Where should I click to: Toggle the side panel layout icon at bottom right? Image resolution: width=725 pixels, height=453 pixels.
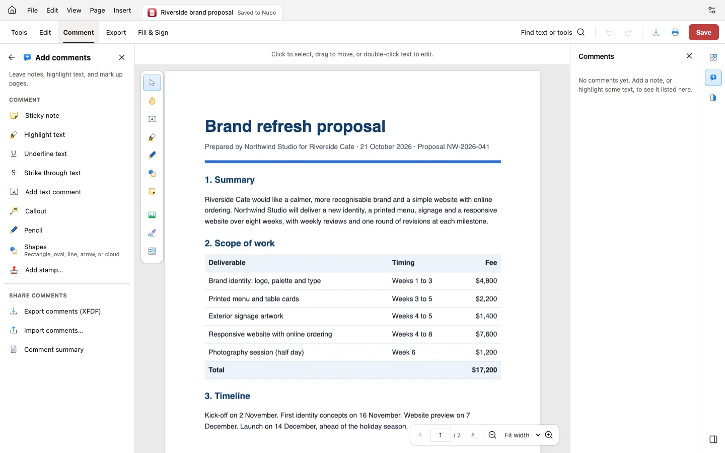(x=713, y=439)
